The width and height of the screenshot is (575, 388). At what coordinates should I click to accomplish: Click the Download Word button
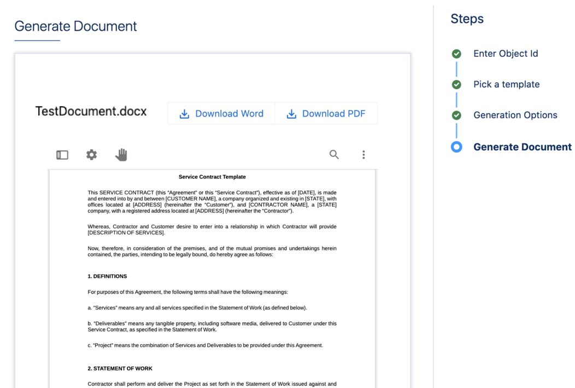coord(221,114)
